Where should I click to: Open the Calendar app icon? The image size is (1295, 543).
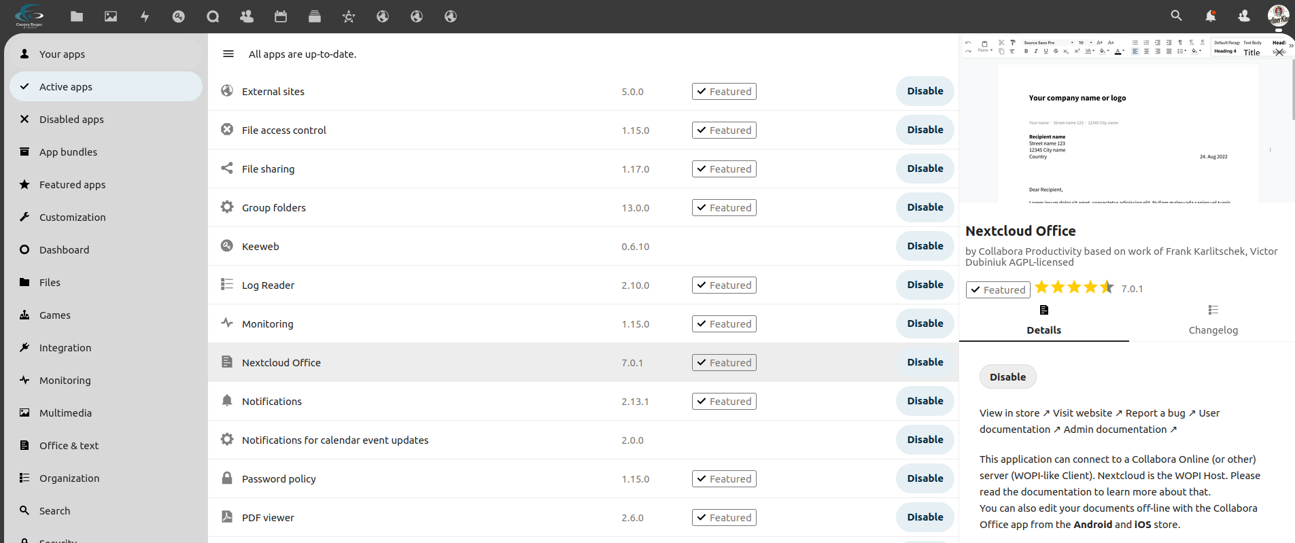click(281, 16)
